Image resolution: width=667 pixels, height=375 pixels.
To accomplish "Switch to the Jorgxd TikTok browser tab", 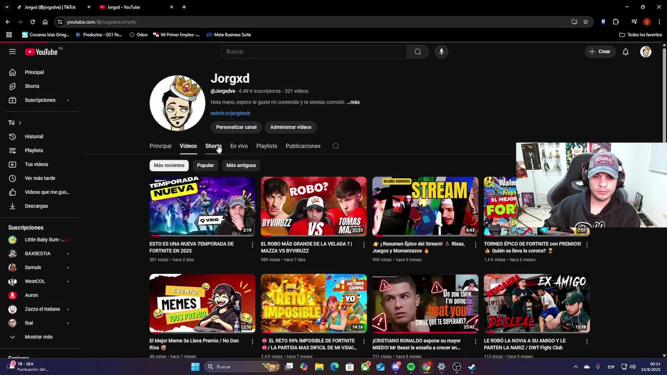I will pos(50,7).
